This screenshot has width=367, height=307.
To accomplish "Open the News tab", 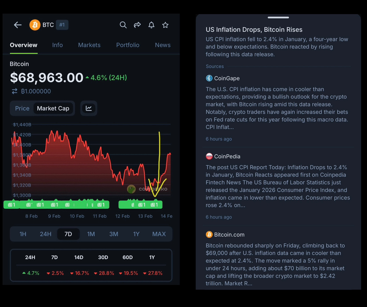I will pyautogui.click(x=162, y=45).
